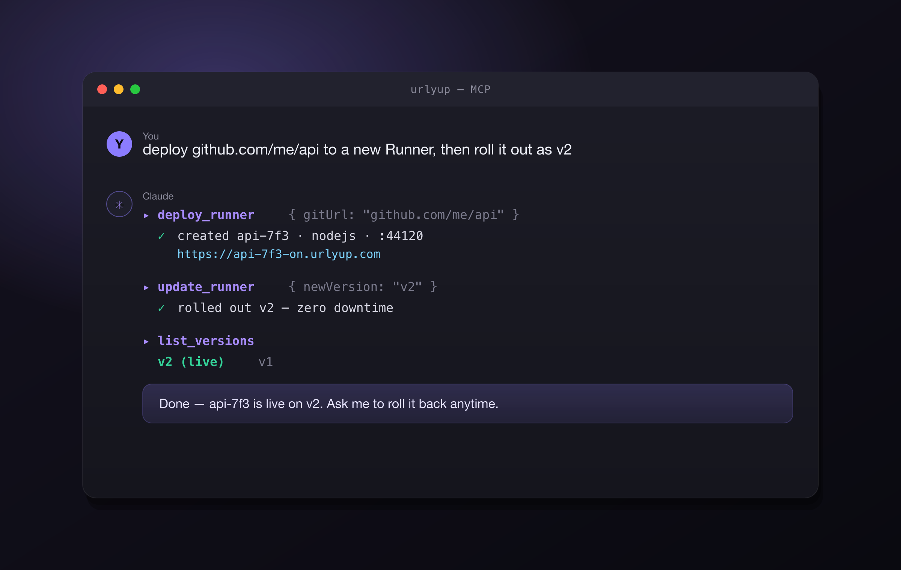Click the yellow minimize window dot

pyautogui.click(x=119, y=89)
